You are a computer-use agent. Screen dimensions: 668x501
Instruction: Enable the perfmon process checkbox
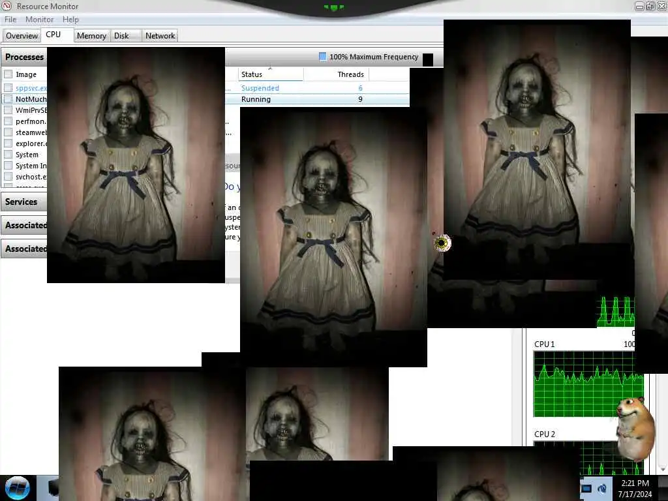click(x=8, y=121)
